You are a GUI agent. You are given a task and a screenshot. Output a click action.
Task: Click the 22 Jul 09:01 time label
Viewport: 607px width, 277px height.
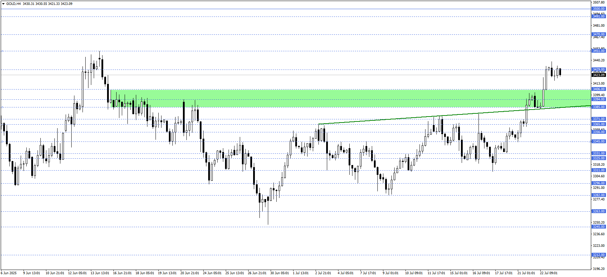(549, 273)
